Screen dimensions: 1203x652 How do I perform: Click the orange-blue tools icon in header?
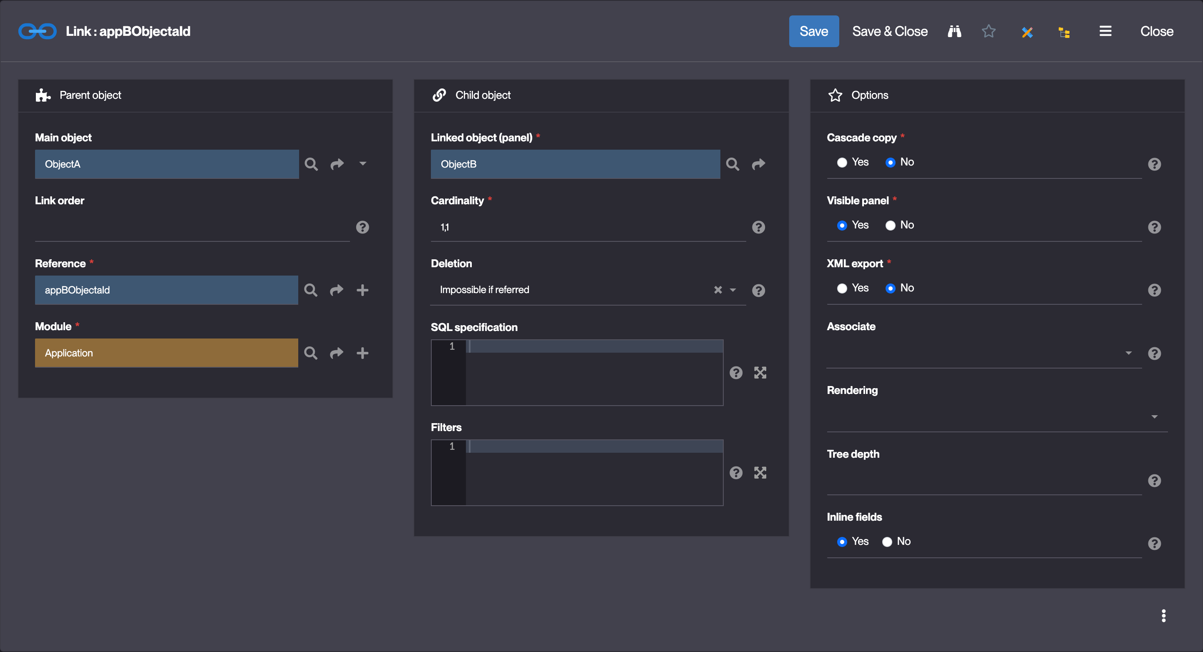(x=1027, y=32)
